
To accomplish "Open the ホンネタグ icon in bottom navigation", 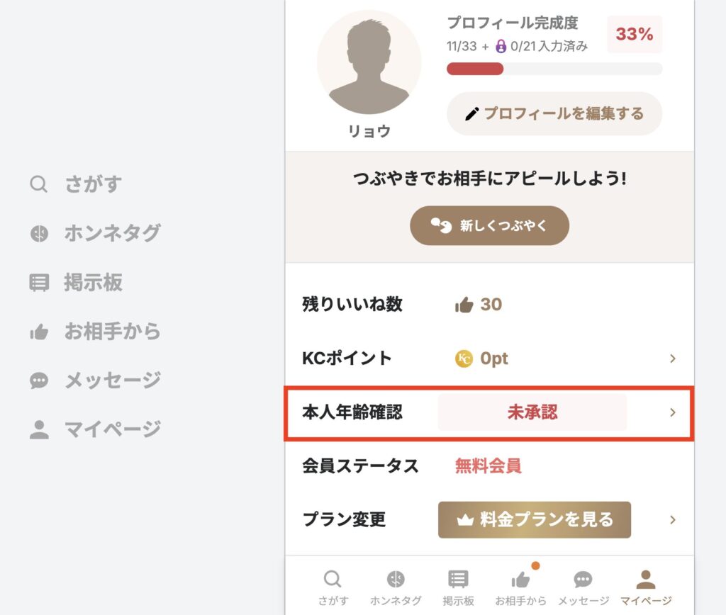I will tap(394, 577).
